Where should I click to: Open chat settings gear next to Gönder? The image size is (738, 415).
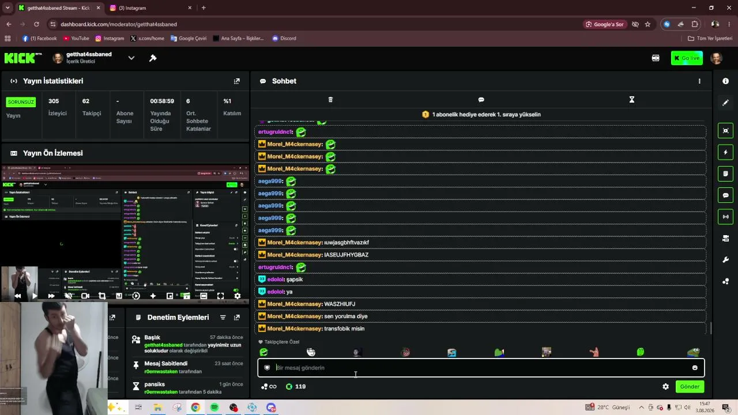point(665,387)
